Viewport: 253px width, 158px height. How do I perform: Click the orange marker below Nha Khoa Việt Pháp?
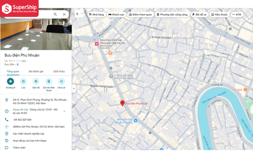(x=110, y=53)
